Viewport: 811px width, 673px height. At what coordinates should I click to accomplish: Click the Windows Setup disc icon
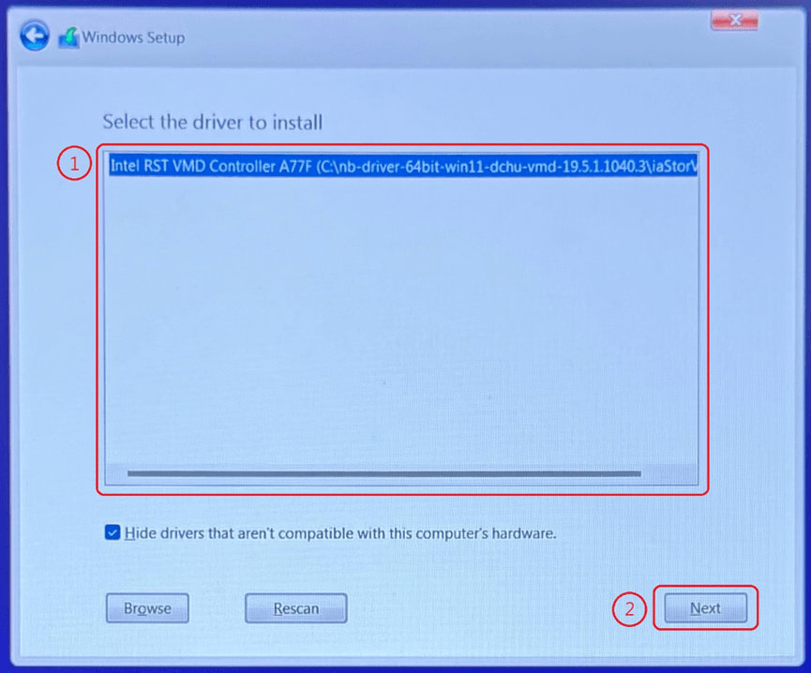(68, 38)
